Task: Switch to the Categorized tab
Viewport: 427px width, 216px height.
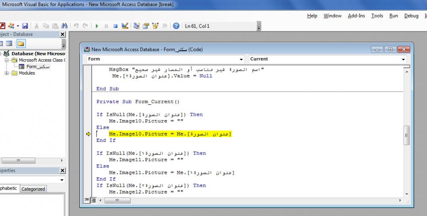Action: (x=33, y=189)
